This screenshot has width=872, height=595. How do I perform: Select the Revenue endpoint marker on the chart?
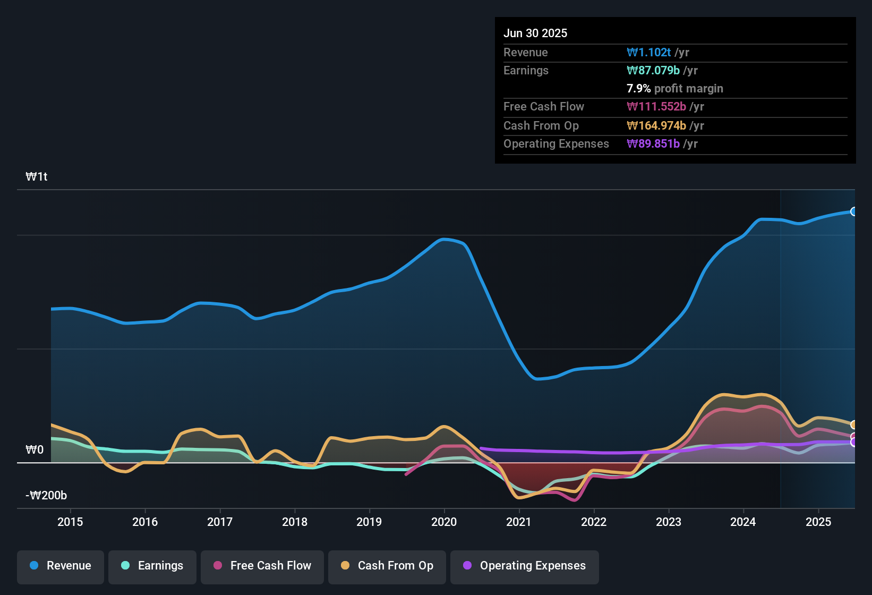click(853, 211)
